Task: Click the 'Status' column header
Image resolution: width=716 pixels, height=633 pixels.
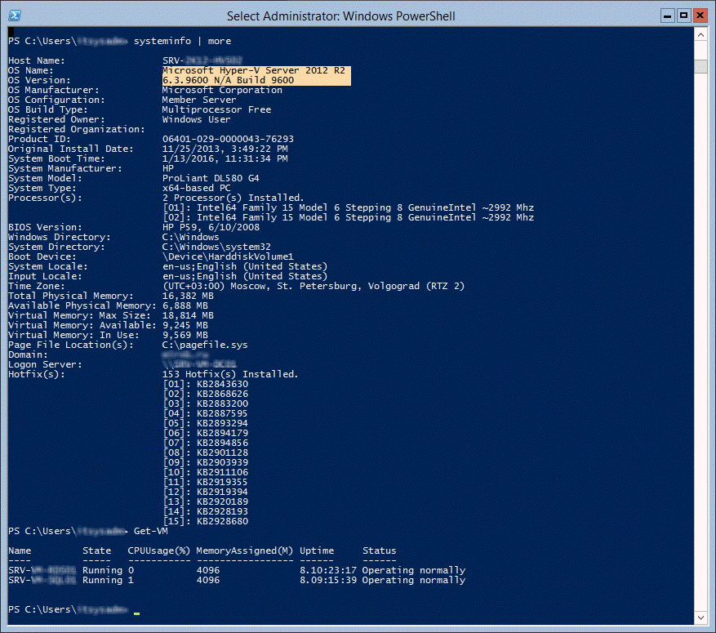Action: (380, 551)
